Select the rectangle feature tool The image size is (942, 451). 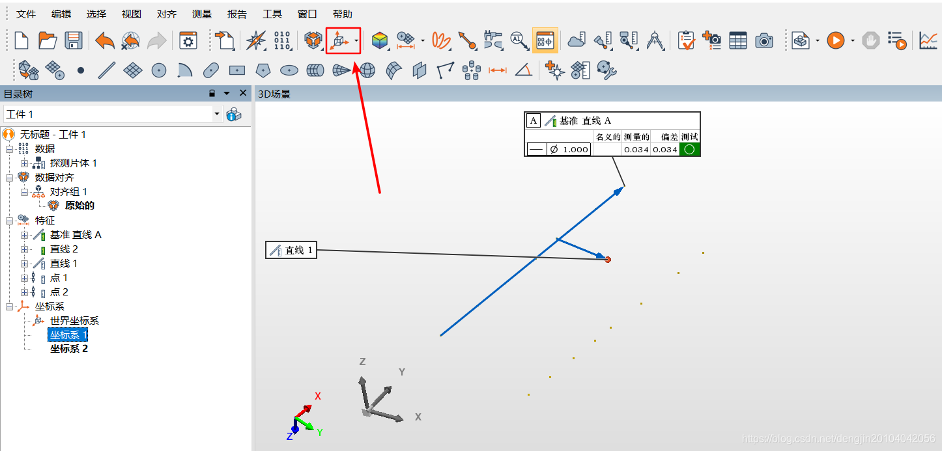click(237, 70)
